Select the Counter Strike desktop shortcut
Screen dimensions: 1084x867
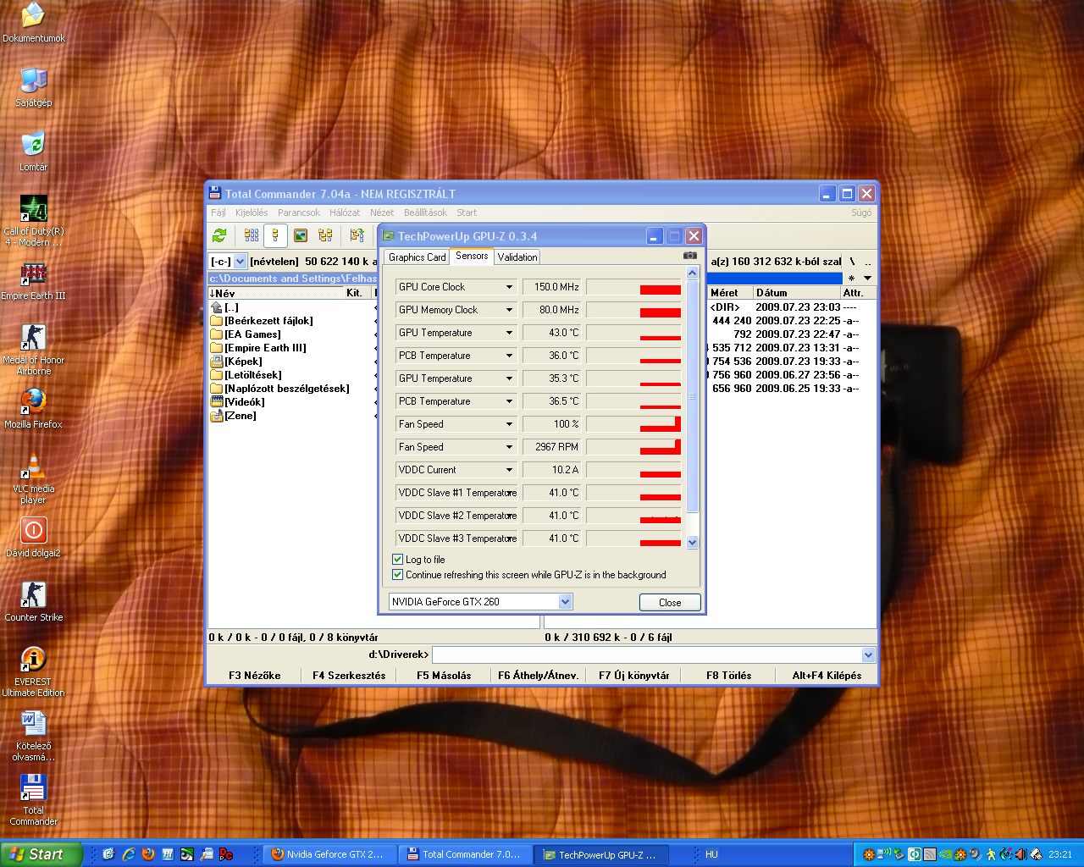pyautogui.click(x=33, y=602)
